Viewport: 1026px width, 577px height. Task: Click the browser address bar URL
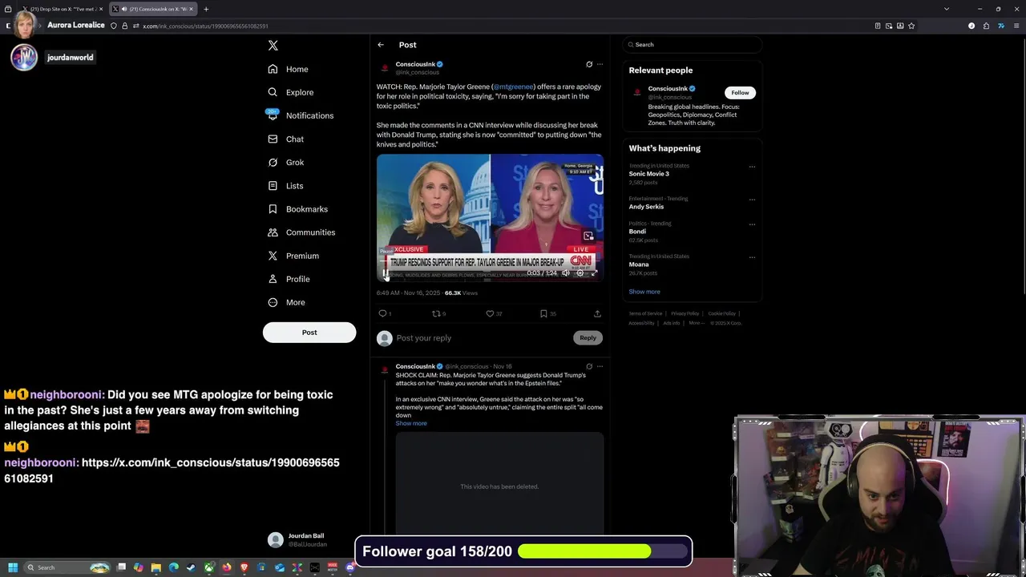205,26
